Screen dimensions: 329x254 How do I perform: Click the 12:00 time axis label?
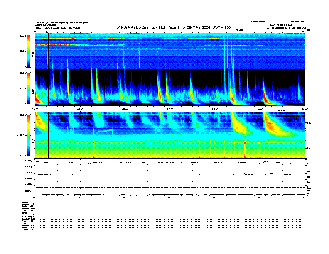click(x=170, y=109)
